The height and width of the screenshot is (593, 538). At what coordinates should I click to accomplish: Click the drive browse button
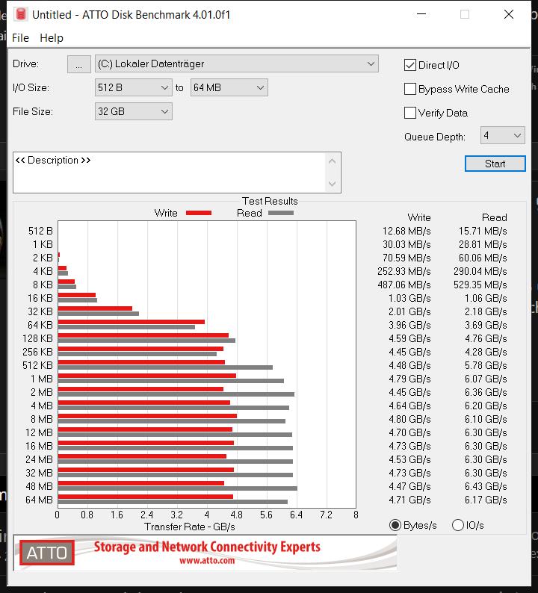[78, 64]
